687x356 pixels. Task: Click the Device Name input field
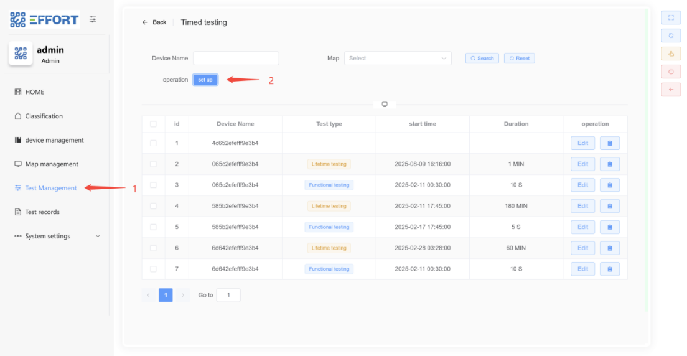pyautogui.click(x=236, y=59)
